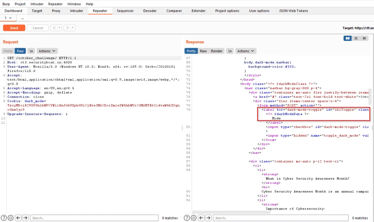The height and width of the screenshot is (222, 374).
Task: Open the Project options tab
Action: (x=227, y=11)
